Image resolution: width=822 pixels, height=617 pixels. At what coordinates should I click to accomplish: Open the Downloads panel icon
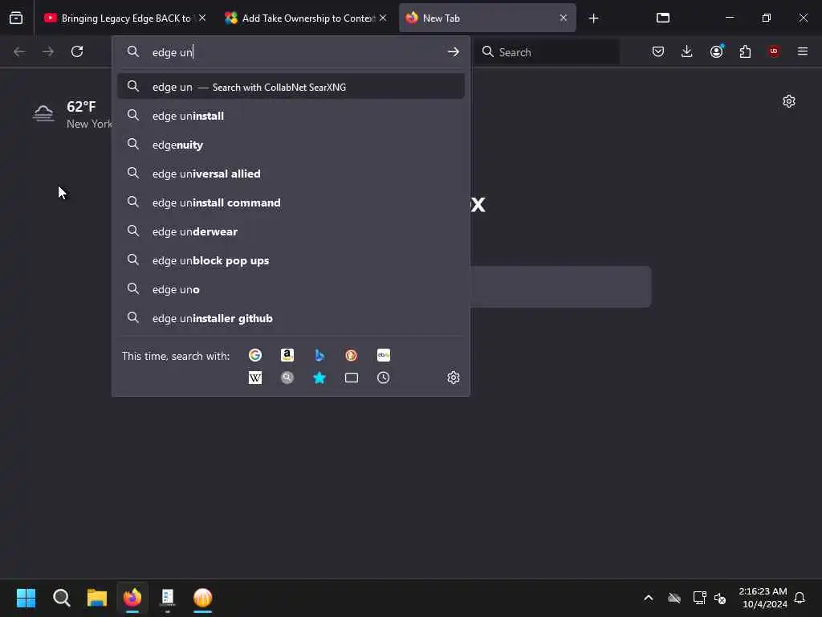(x=687, y=51)
